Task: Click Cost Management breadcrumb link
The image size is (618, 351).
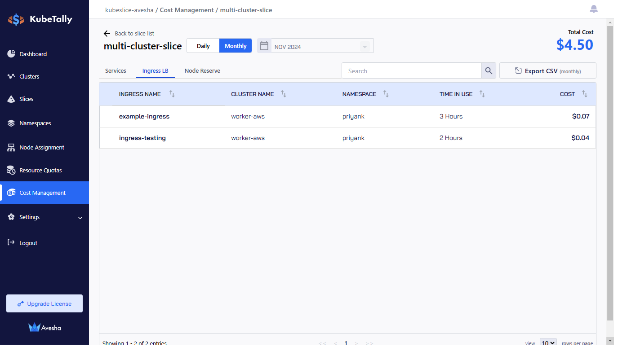Action: (187, 10)
